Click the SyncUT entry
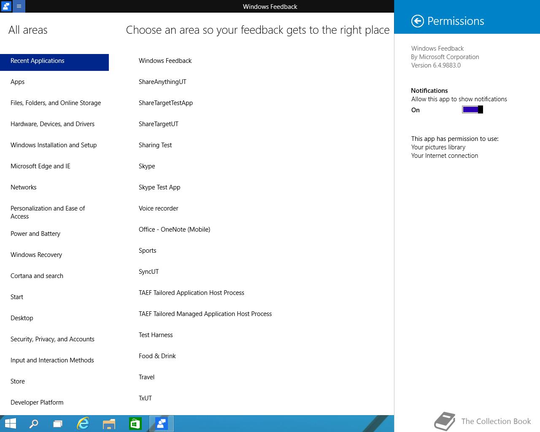The width and height of the screenshot is (540, 432). pyautogui.click(x=149, y=272)
